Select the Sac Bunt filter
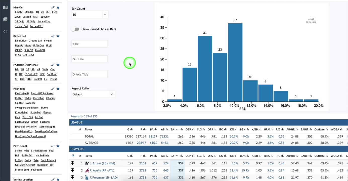 pyautogui.click(x=52, y=74)
